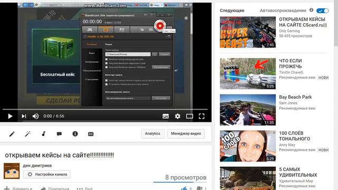Click the video title открываем кейсы на сайте
The width and height of the screenshot is (338, 190).
pos(59,155)
